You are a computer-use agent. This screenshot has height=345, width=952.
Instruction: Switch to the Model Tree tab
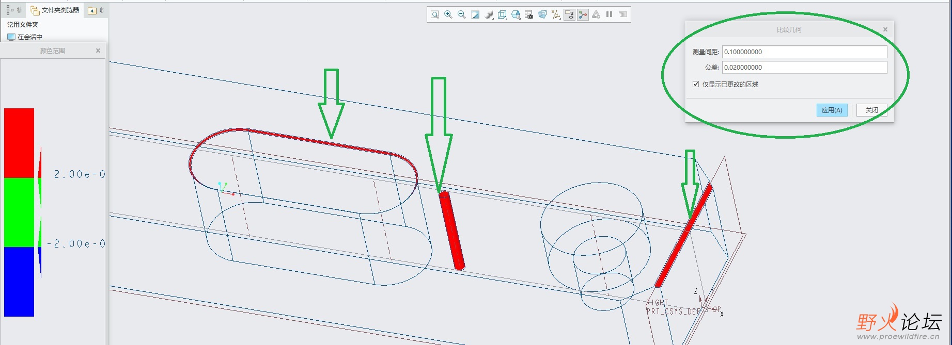(14, 10)
